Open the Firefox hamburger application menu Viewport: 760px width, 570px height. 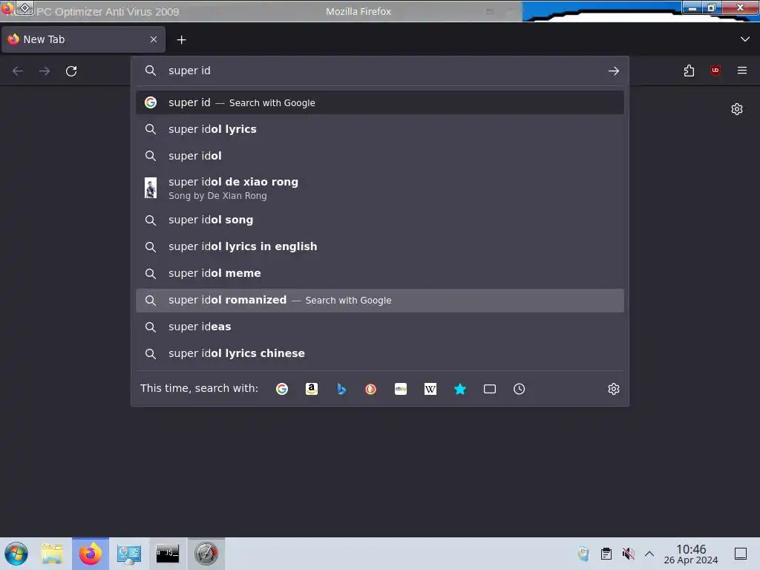click(742, 71)
